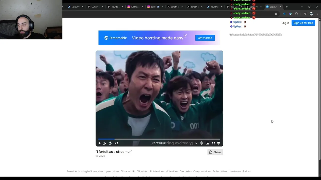Open the Compress video link
321x180 pixels.
point(202,171)
